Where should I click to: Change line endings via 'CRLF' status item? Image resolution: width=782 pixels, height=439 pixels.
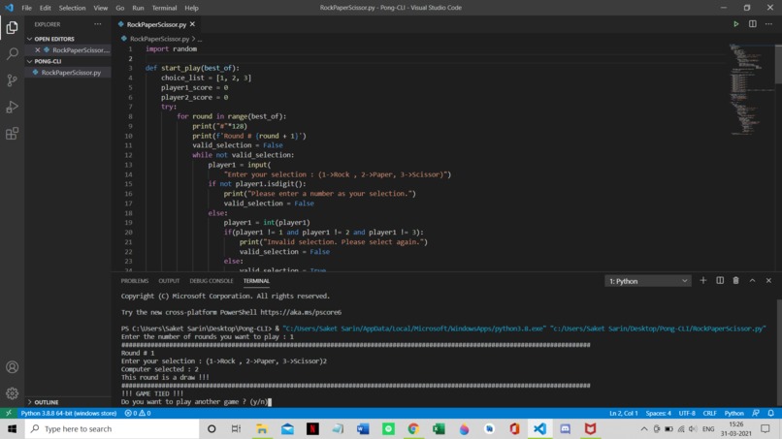tap(709, 413)
